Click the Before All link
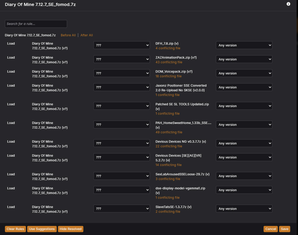 click(68, 35)
